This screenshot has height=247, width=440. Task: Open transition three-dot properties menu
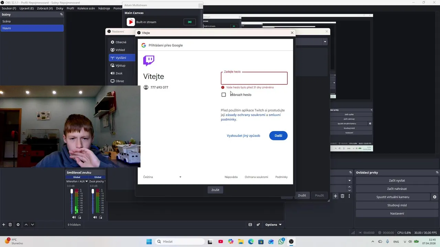(x=349, y=196)
